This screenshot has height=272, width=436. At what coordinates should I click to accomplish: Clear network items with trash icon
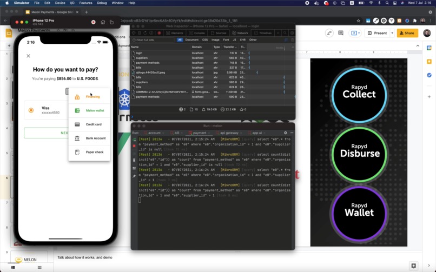tap(292, 40)
